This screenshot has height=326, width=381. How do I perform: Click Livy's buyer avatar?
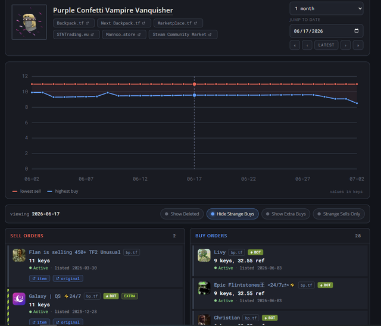click(x=204, y=255)
